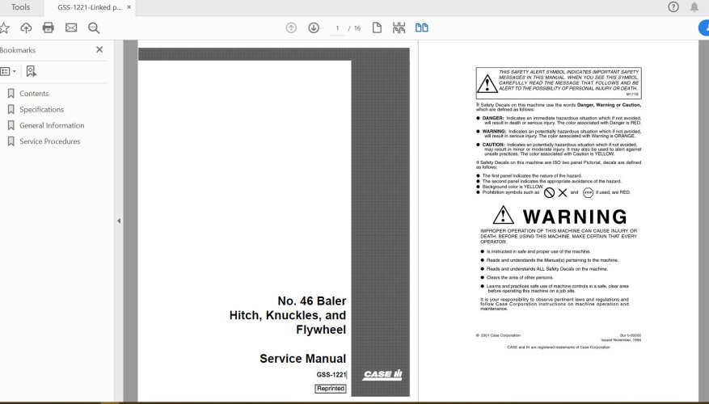Viewport: 709px width, 404px height.
Task: Close the Bookmarks panel
Action: click(x=99, y=49)
